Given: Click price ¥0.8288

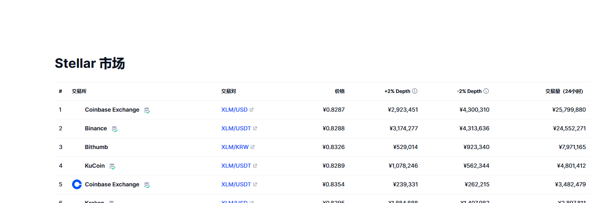Looking at the screenshot, I should tap(334, 129).
